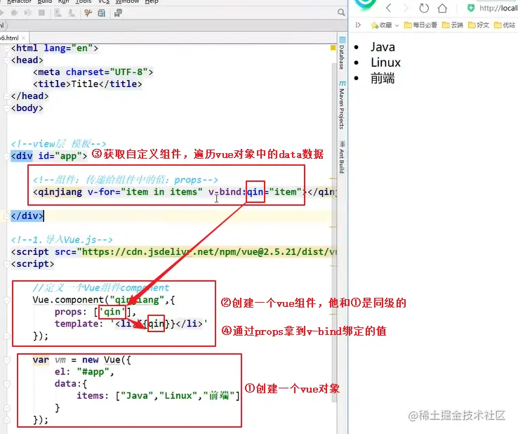Click the Stop square toolbar icon
Screen dimensions: 518x434
pyautogui.click(x=41, y=13)
